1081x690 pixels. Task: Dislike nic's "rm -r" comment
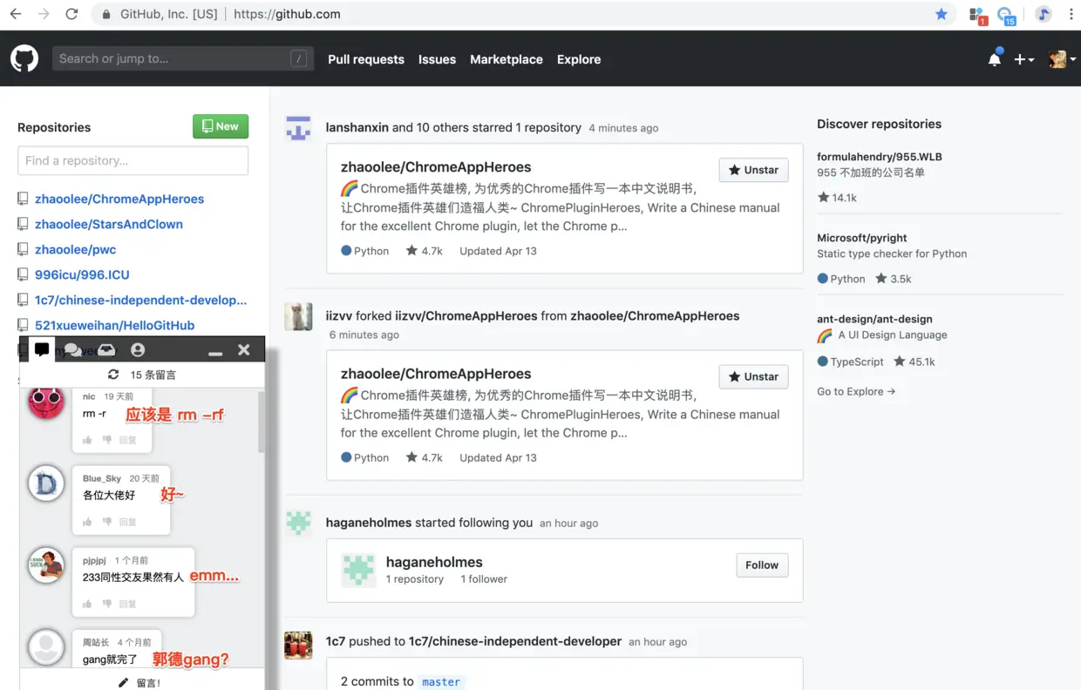click(107, 440)
